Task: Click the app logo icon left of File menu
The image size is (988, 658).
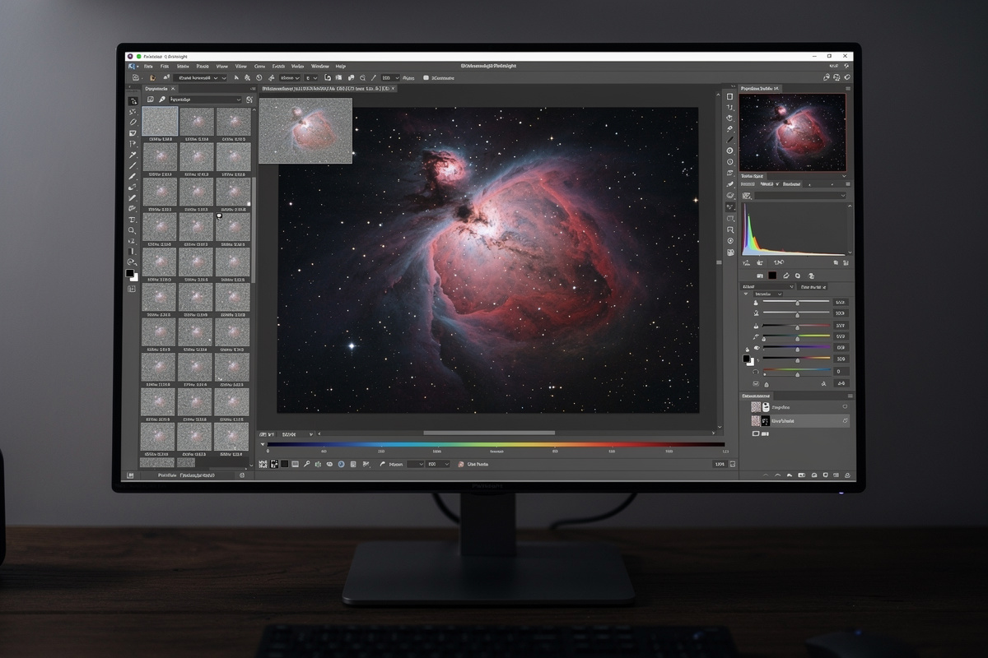Action: pos(130,66)
